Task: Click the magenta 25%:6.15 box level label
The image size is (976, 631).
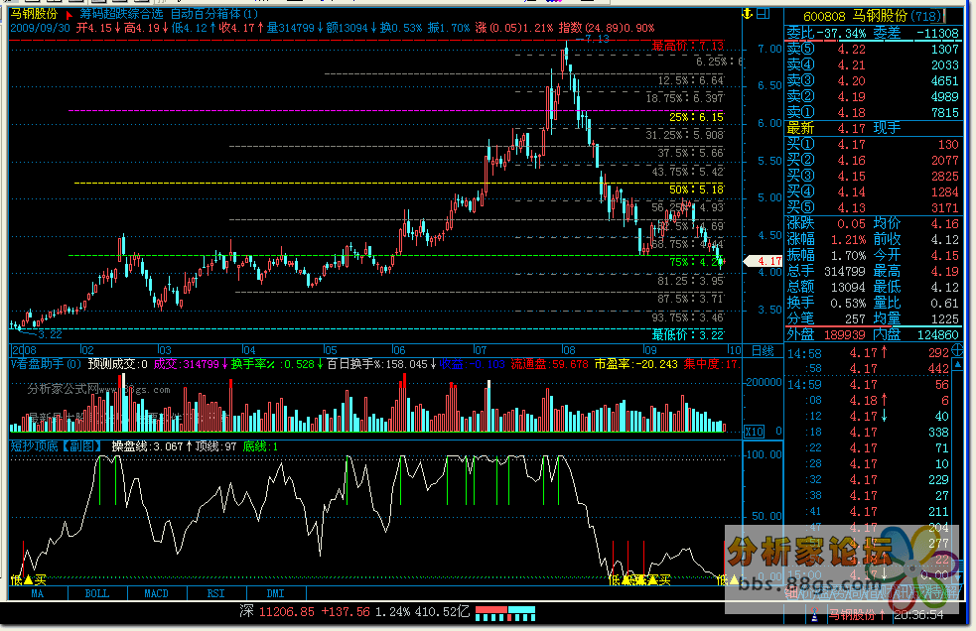Action: [x=697, y=117]
